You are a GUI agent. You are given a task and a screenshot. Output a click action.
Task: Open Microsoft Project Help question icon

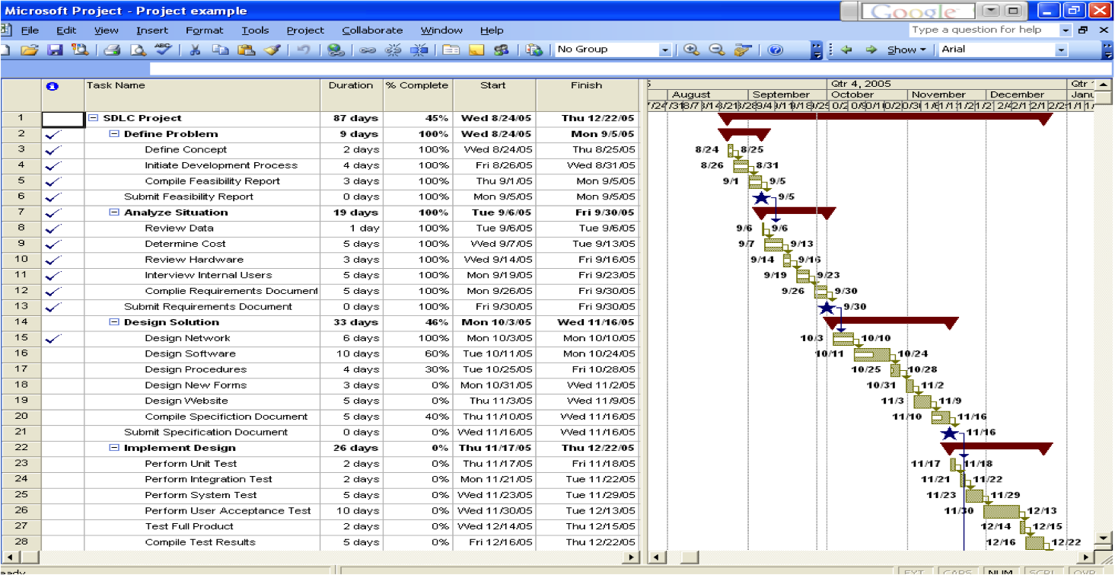pyautogui.click(x=775, y=50)
